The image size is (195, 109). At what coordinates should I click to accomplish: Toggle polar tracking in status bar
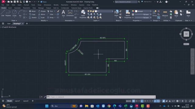click(x=145, y=101)
